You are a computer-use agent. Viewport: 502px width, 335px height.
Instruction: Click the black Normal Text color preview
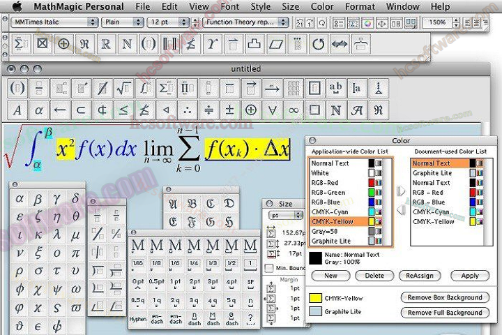coord(316,258)
